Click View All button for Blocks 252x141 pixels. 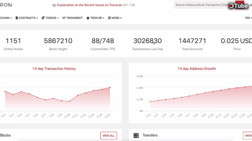tap(109, 136)
